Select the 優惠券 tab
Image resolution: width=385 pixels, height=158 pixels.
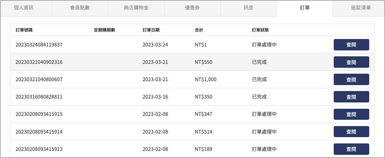tap(192, 8)
